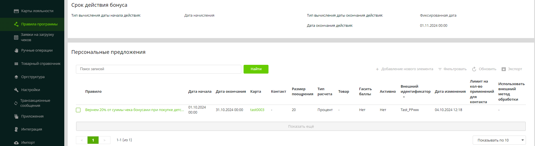
Task: Open the Показывать по 10 dropdown
Action: [499, 140]
